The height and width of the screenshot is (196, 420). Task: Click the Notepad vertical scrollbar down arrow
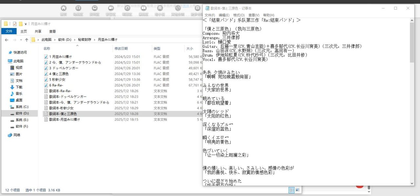412,183
